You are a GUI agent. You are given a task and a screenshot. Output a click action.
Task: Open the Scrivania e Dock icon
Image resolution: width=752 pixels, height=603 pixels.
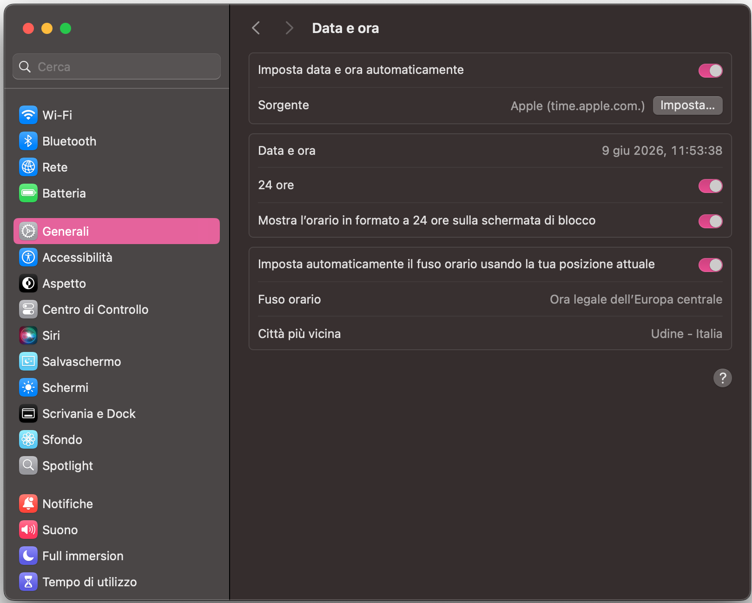[x=28, y=413]
